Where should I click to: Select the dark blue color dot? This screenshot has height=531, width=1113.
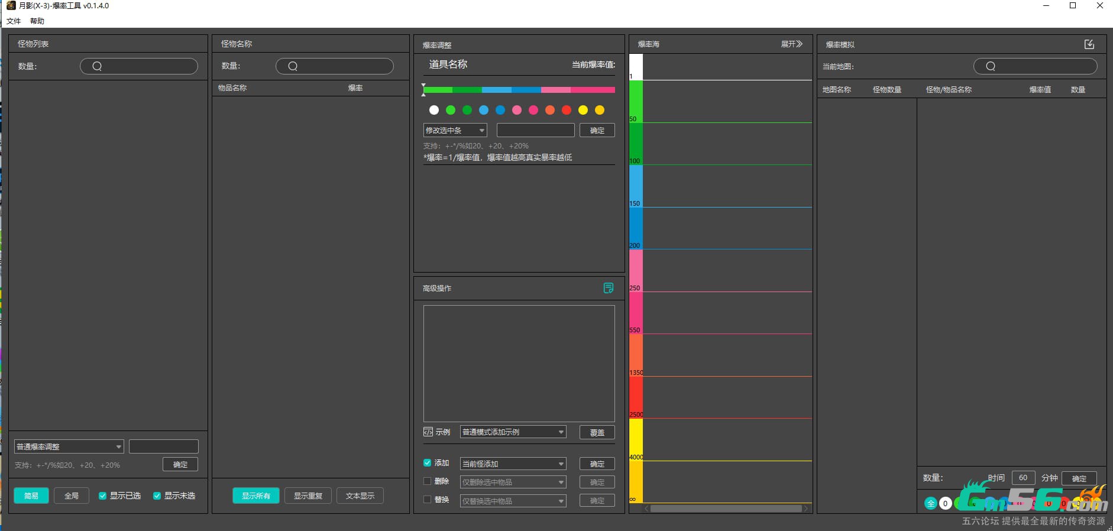[x=500, y=110]
